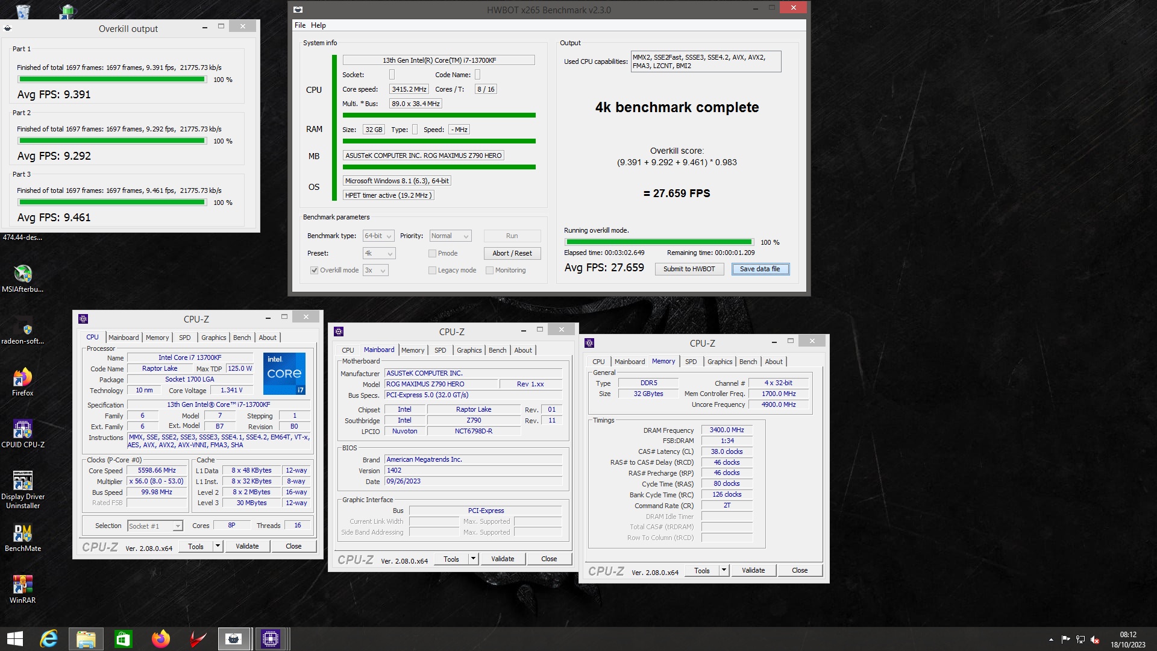The width and height of the screenshot is (1157, 651).
Task: Launch Firefox from the desktop
Action: 23,382
